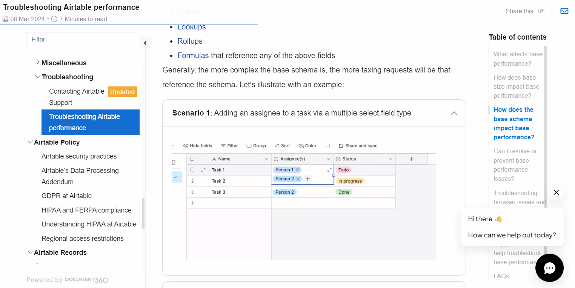Image resolution: width=575 pixels, height=288 pixels.
Task: Collapse the Scenario 1 accordion
Action: coord(454,113)
